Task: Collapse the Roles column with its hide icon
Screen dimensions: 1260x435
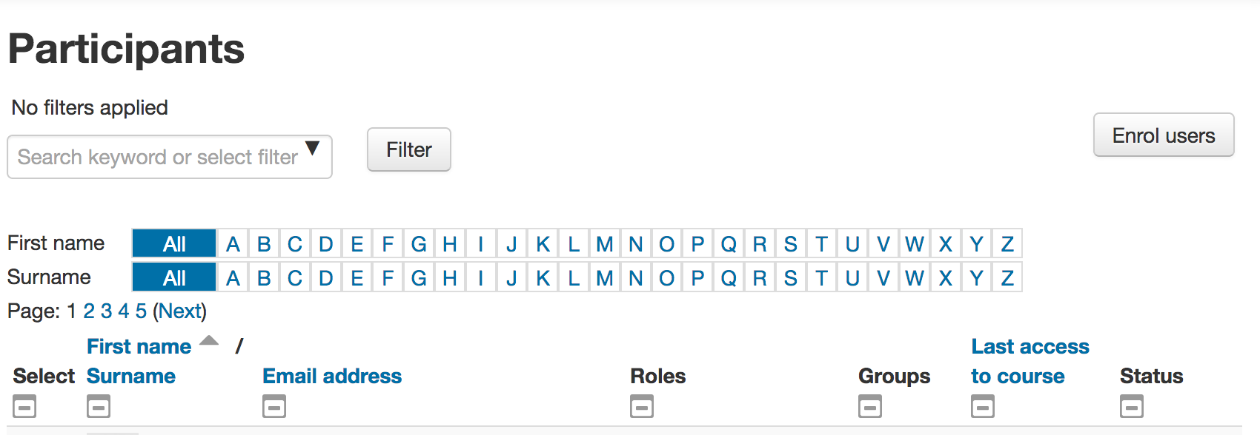Action: pyautogui.click(x=642, y=406)
